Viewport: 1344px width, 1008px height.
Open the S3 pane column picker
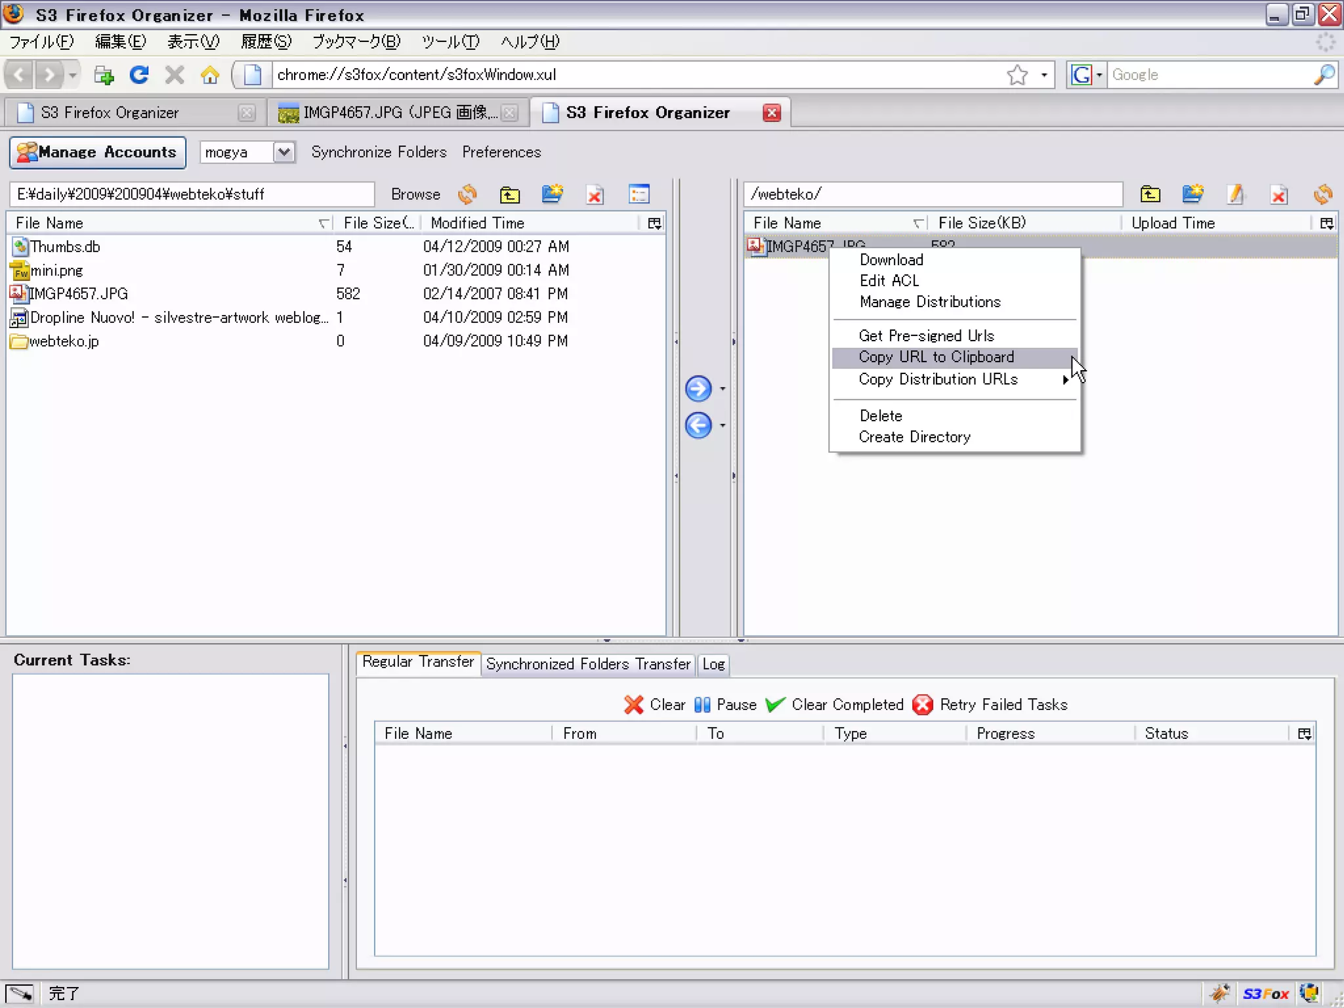[x=1326, y=223]
